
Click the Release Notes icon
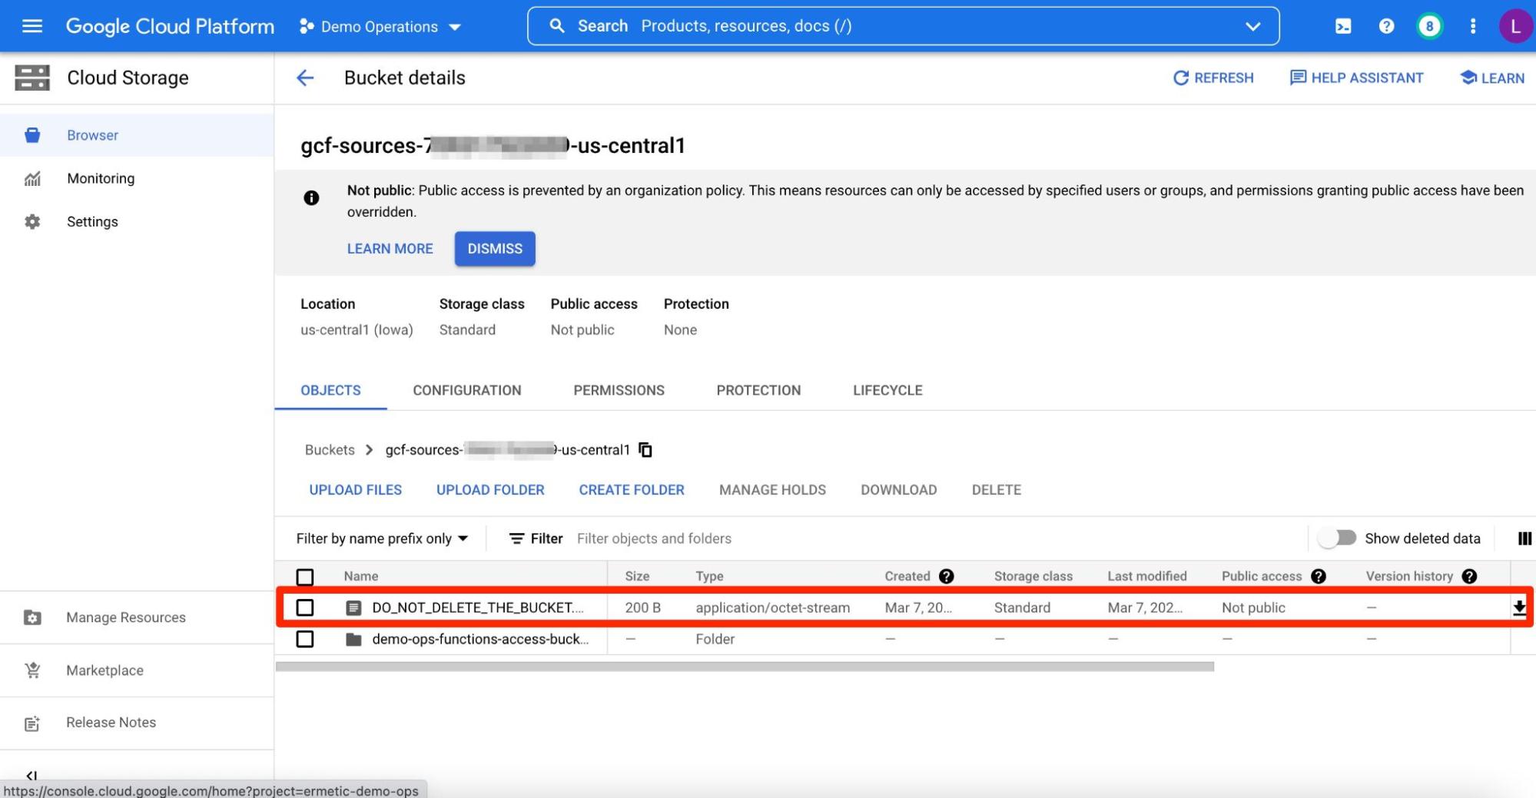click(32, 723)
